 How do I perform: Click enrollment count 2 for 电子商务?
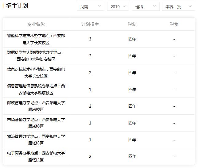coord(90,156)
